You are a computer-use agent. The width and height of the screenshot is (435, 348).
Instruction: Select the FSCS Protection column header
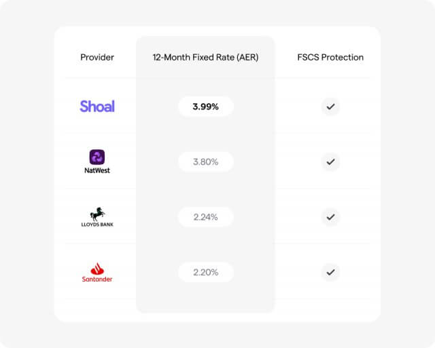330,57
